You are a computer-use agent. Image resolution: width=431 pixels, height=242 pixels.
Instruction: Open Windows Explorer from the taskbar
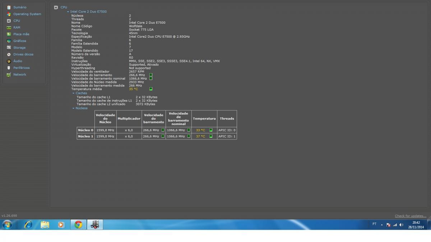(45, 225)
